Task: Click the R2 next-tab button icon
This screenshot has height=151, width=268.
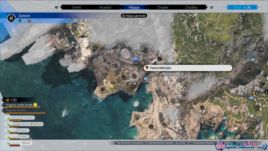Action: point(212,7)
